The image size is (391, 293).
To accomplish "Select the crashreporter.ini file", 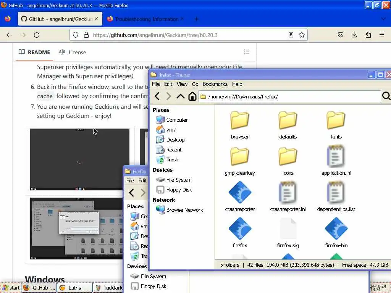I will pos(288,196).
